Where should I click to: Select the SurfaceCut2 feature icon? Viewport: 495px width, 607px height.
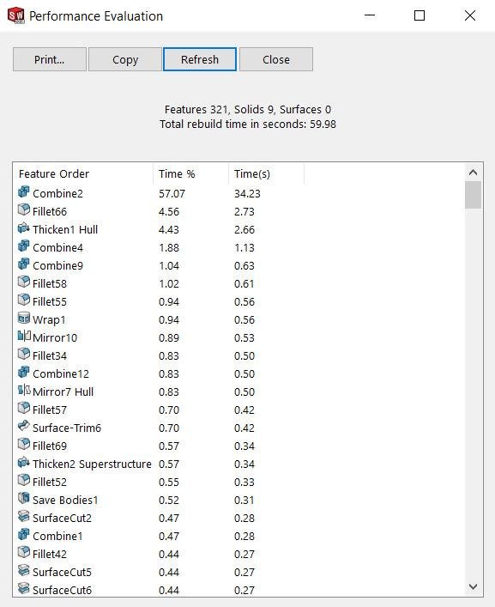(23, 516)
